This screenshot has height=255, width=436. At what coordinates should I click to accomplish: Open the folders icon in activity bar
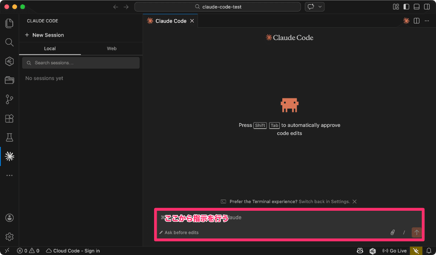9,80
